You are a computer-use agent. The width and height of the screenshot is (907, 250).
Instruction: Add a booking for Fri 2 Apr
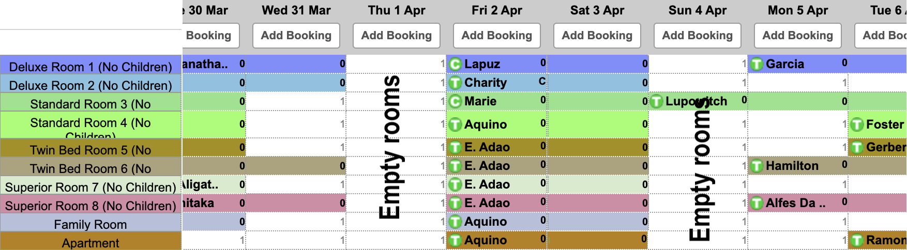click(x=497, y=36)
